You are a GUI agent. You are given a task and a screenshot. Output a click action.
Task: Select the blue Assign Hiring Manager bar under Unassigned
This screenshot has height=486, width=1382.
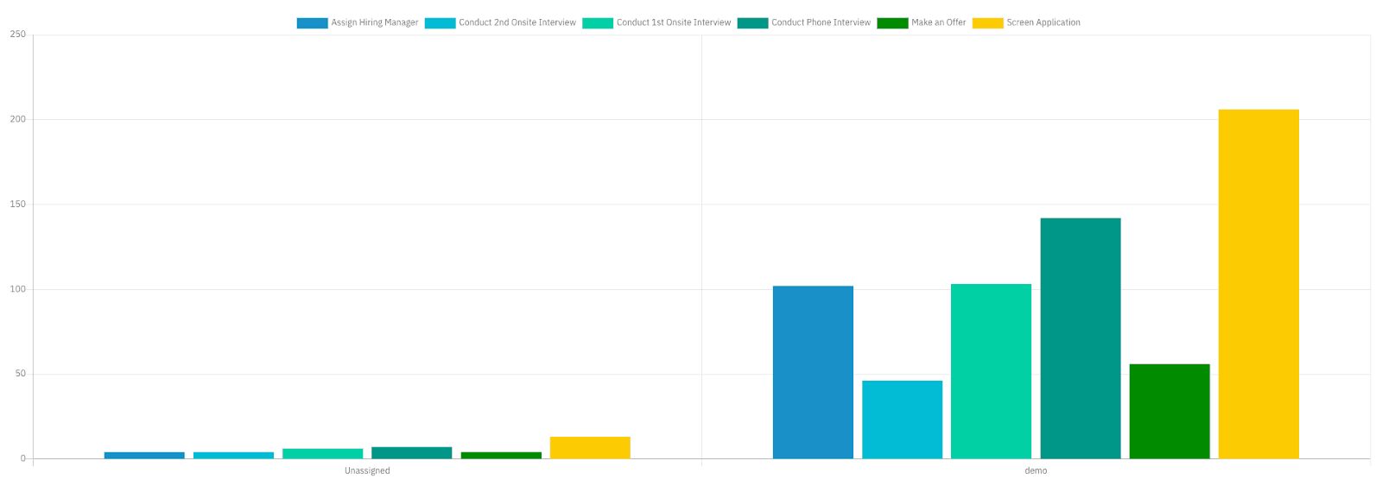144,455
